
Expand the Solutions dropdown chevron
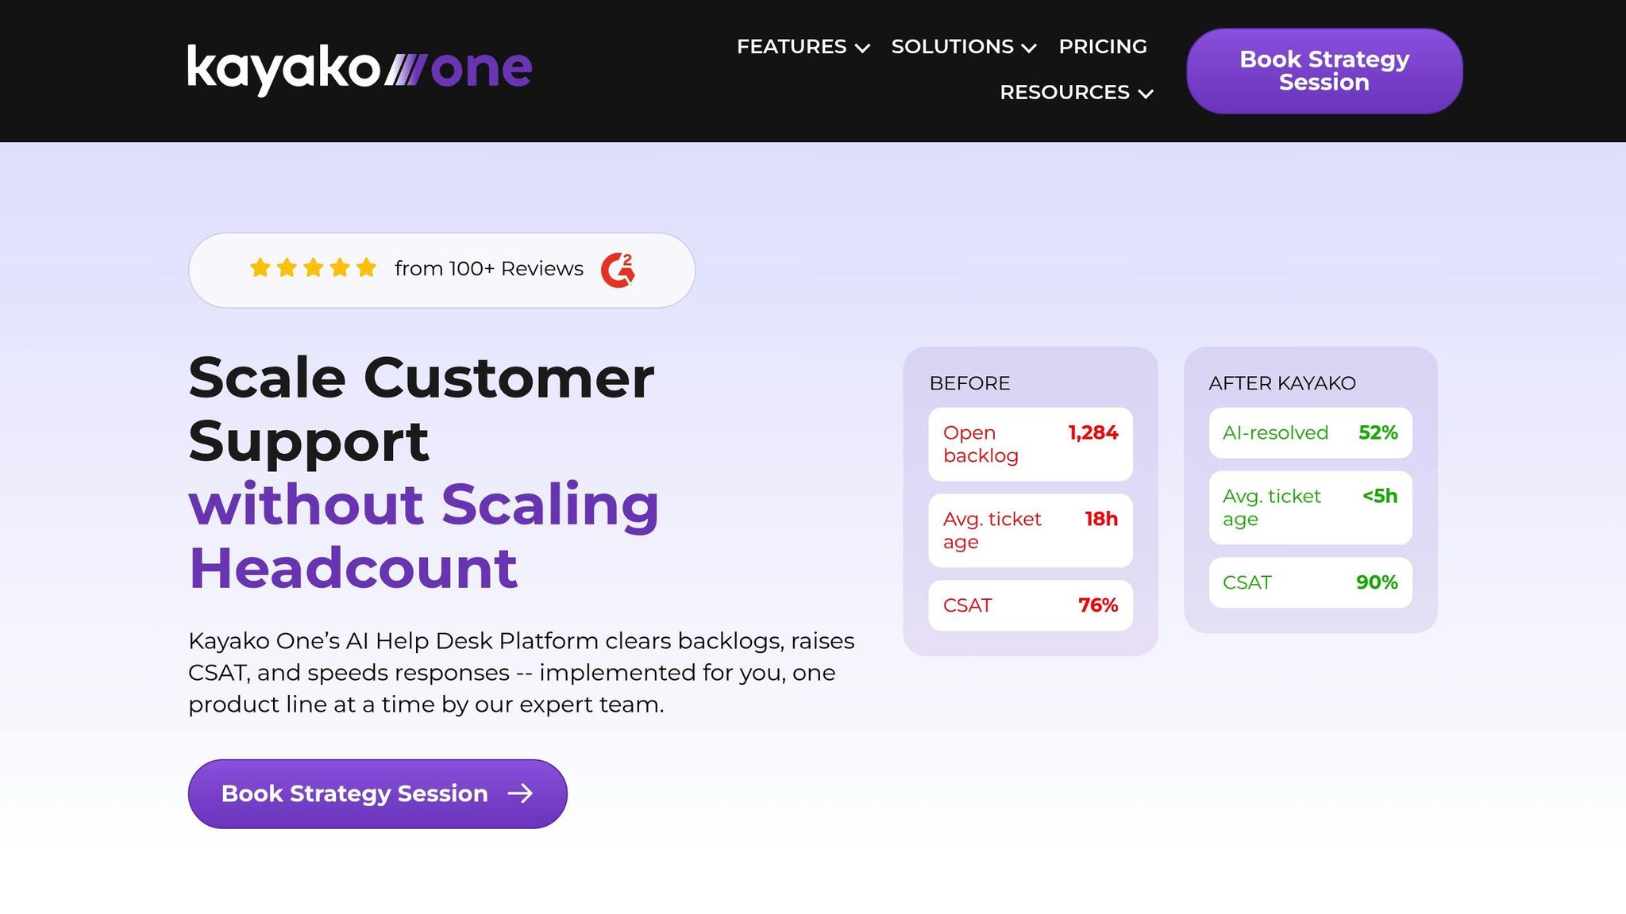point(1029,48)
